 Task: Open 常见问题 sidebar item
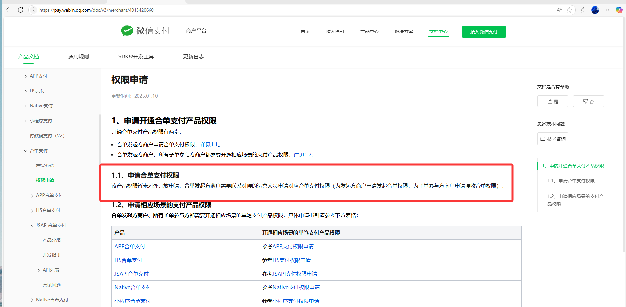pyautogui.click(x=52, y=285)
